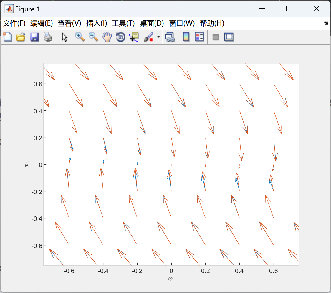
Task: Dock the figure using corner arrow
Action: pyautogui.click(x=326, y=23)
